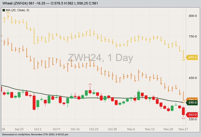Click the yellow high marker at top-left of chart
The width and height of the screenshot is (201, 137).
click(8, 13)
